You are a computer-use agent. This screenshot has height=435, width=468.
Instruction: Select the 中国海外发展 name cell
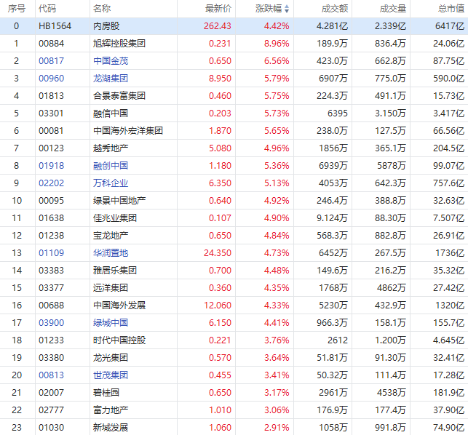click(119, 306)
